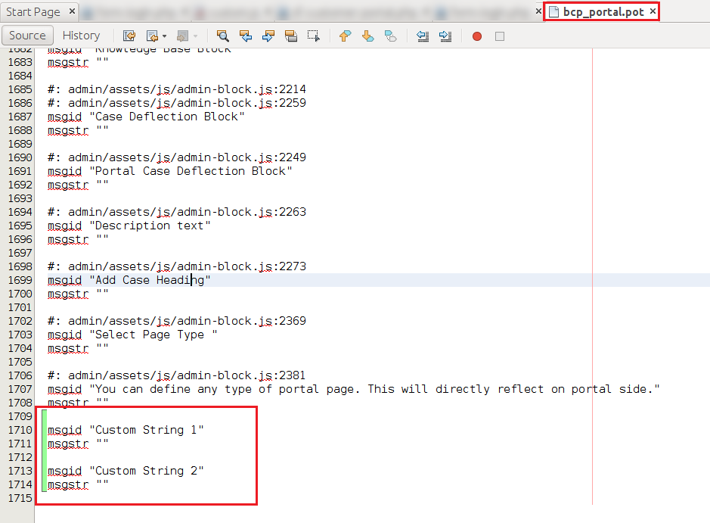This screenshot has width=710, height=523.
Task: Go to Previous Bookmark using up arrow
Action: 345,36
